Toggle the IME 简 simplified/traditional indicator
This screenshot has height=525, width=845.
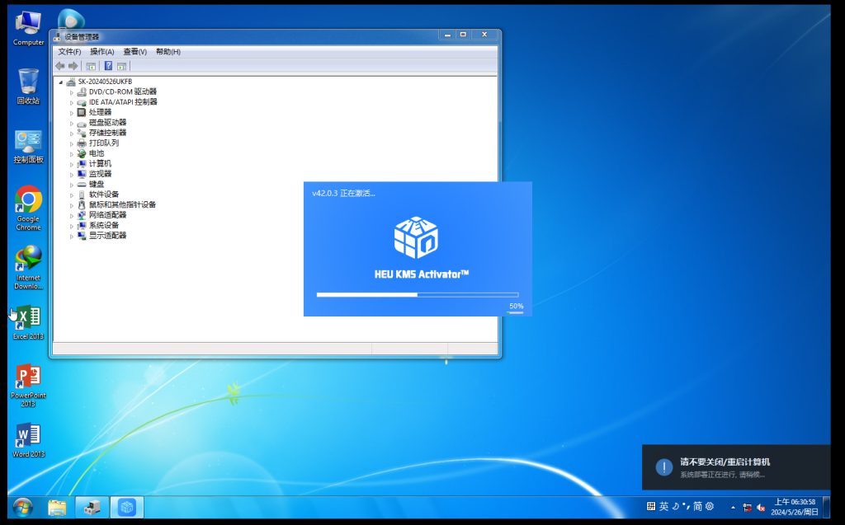pos(697,506)
